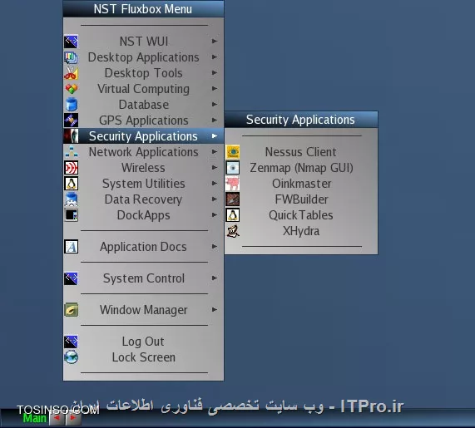Click the System Control icon
Viewport: 475px width, 428px height.
72,278
